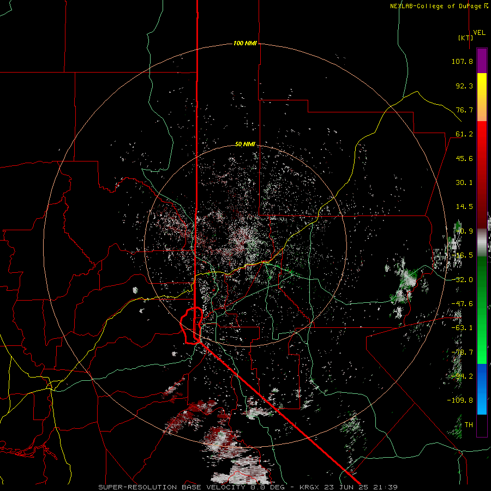The width and height of the screenshot is (491, 491).
Task: Select the 76.7 velocity scale value
Action: pyautogui.click(x=464, y=110)
